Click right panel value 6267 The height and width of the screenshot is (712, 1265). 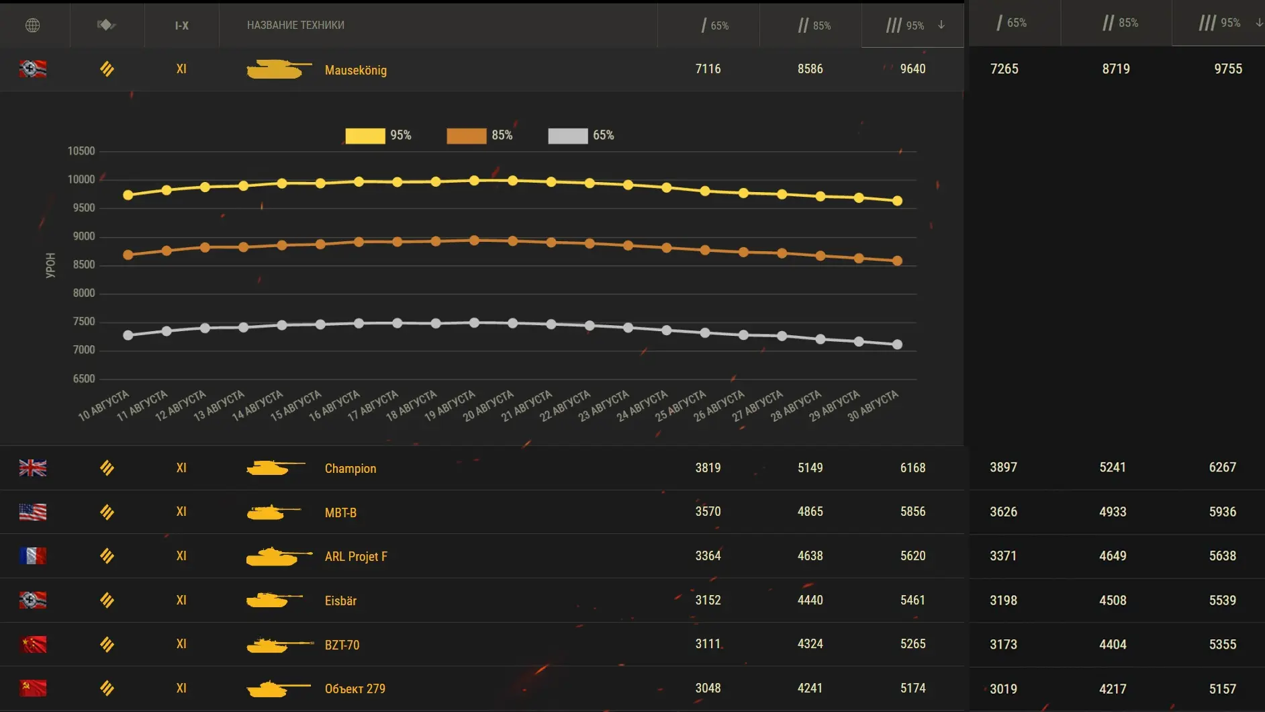(x=1222, y=468)
